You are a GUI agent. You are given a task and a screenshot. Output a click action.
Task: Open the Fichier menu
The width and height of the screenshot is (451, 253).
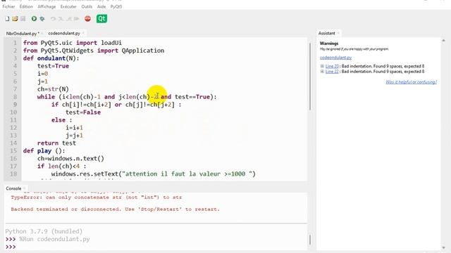tap(8, 6)
